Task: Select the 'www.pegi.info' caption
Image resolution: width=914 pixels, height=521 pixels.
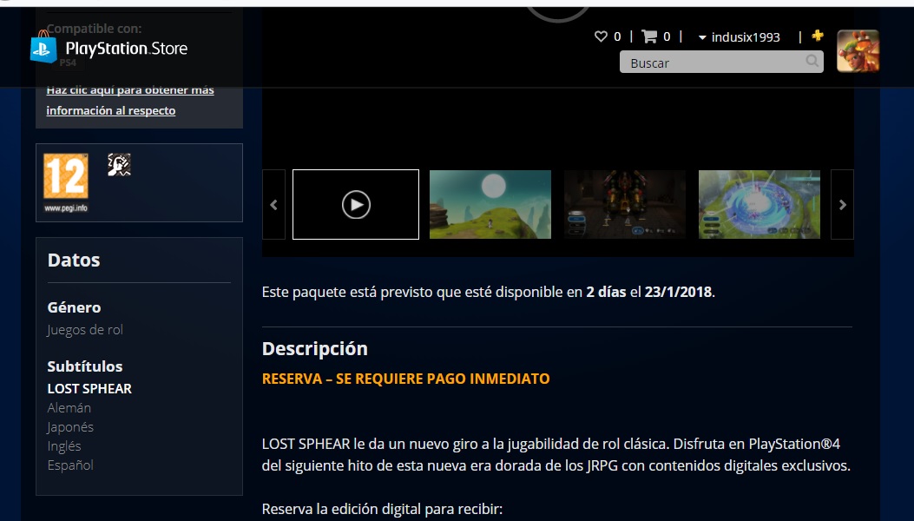Action: 66,208
